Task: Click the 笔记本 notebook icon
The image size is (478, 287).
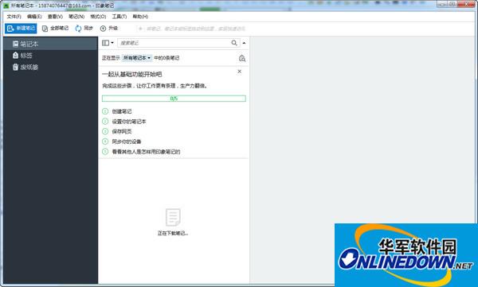Action: point(16,45)
